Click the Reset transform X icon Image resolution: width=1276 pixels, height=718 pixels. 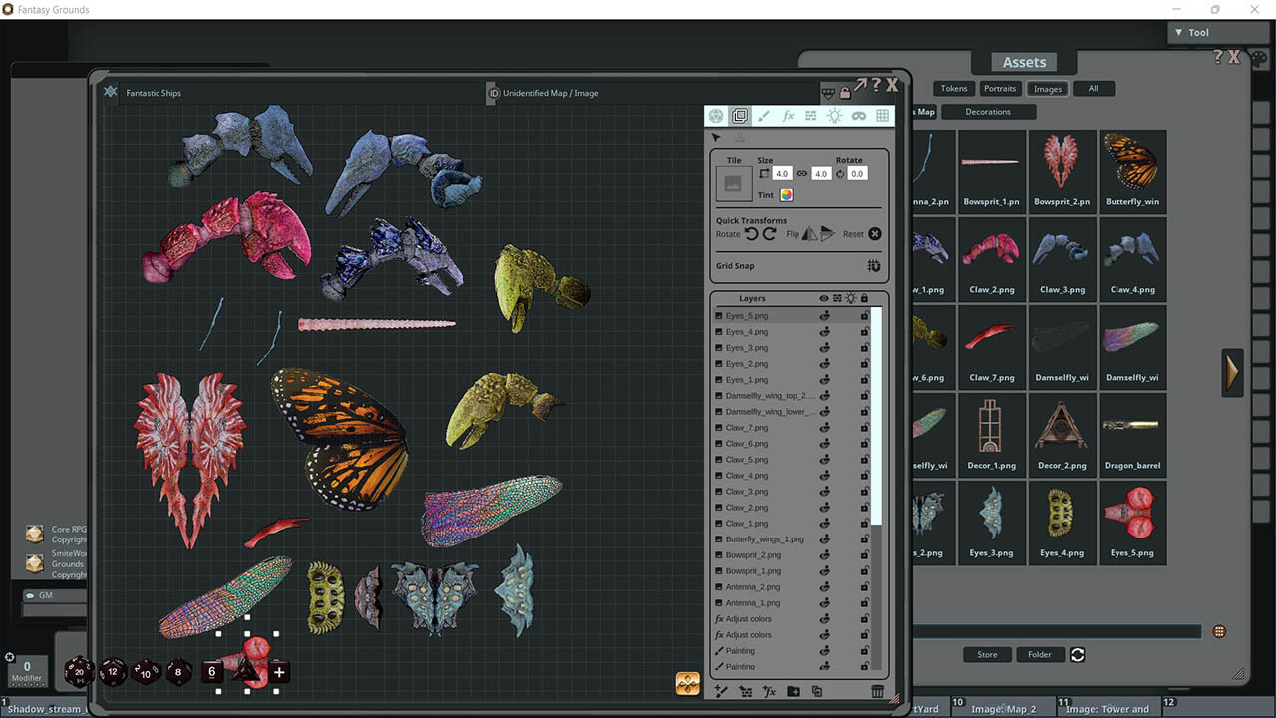point(875,234)
